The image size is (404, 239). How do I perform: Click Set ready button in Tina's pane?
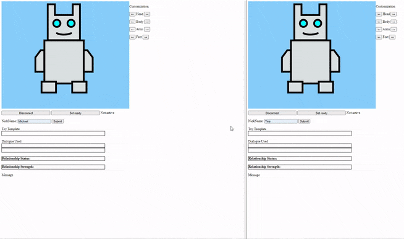point(321,113)
